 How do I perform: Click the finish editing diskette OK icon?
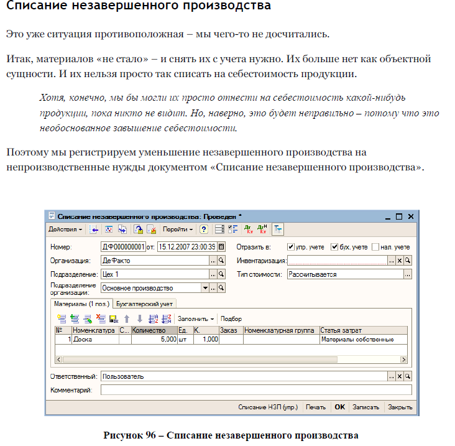[x=114, y=319]
